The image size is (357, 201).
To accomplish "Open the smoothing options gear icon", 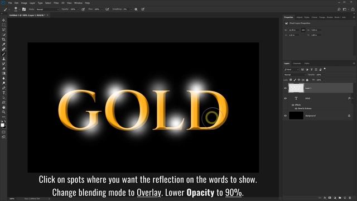I will 136,9.
